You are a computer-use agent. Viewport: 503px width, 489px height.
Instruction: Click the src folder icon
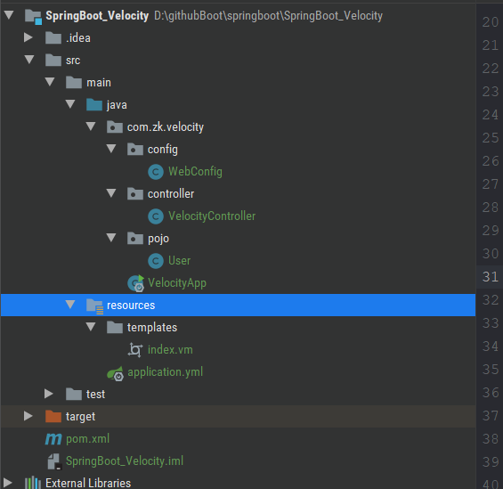(x=53, y=61)
